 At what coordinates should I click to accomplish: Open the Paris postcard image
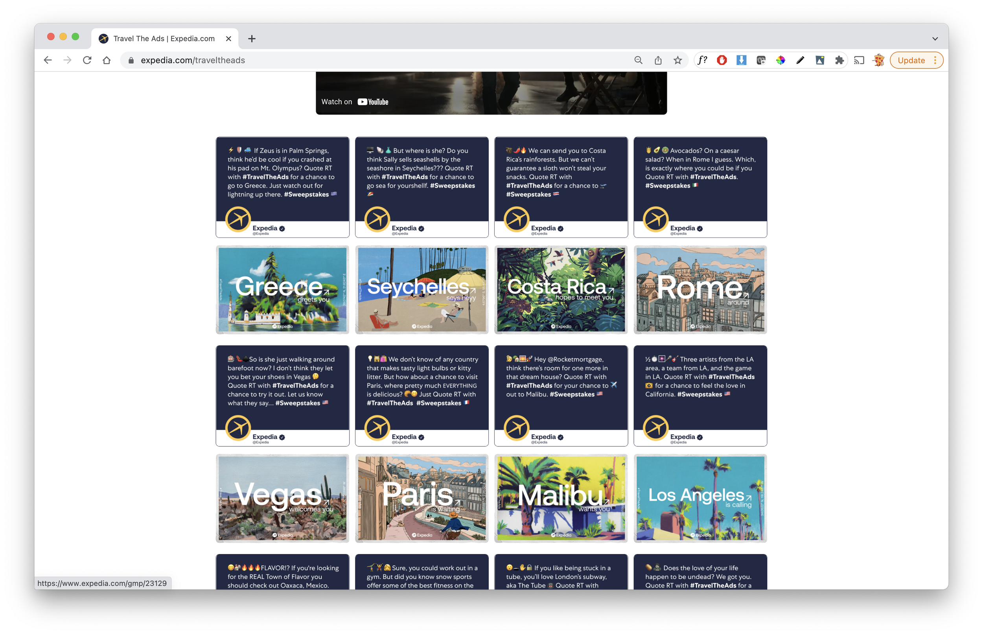click(422, 498)
